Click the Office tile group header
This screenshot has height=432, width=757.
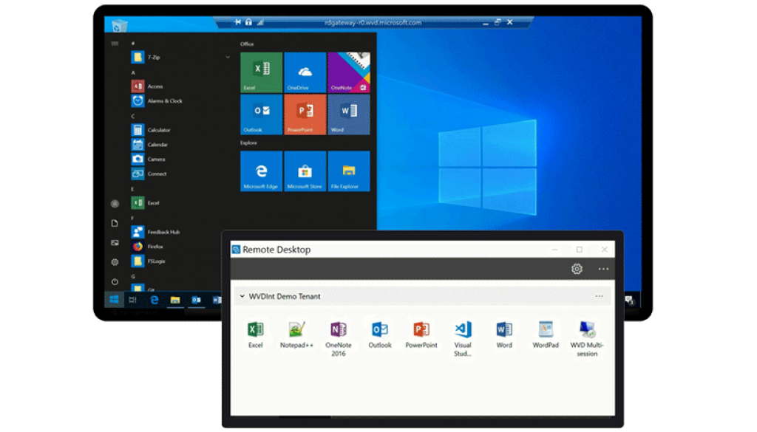tap(247, 44)
